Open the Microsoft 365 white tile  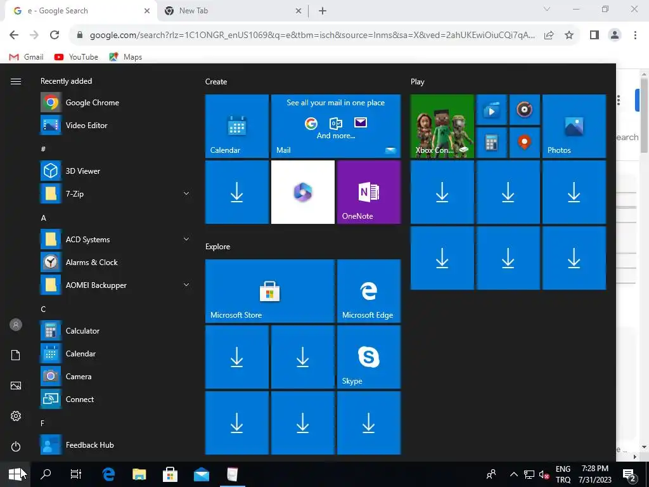[302, 192]
